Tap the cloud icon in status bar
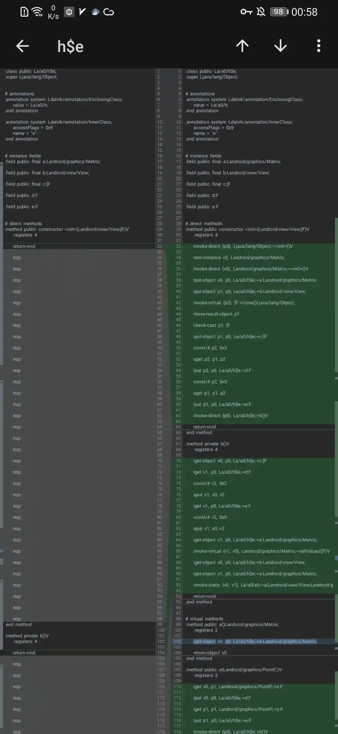The image size is (338, 734). point(109,12)
